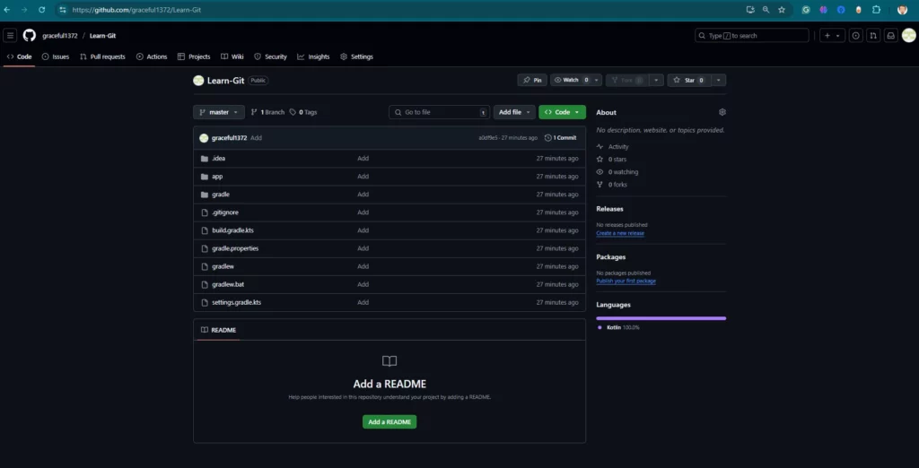Open the graceful1372 owner breadcrumb
Screen dimensions: 919x468
60,36
